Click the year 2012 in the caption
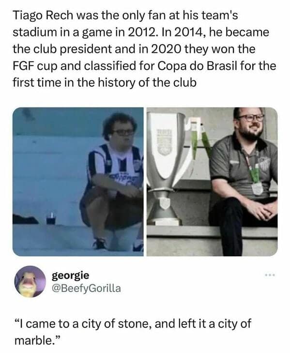The image size is (290, 353). [141, 32]
